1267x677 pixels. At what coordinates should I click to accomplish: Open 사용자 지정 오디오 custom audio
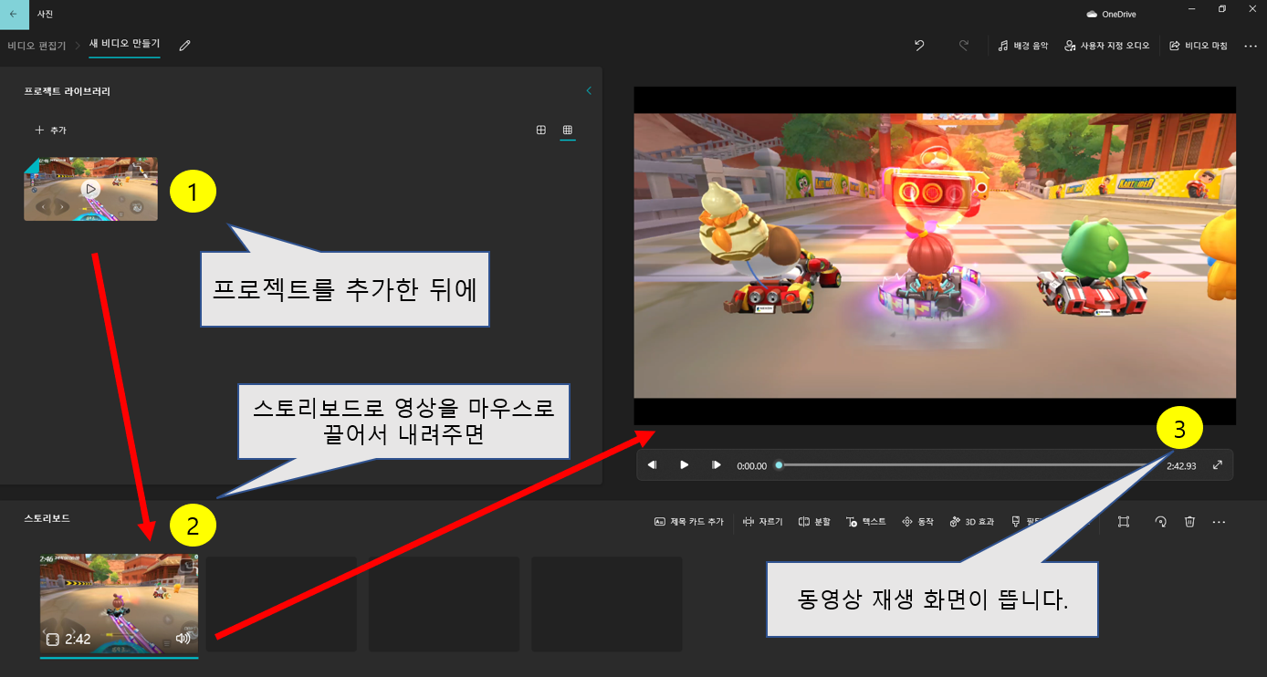click(1106, 45)
